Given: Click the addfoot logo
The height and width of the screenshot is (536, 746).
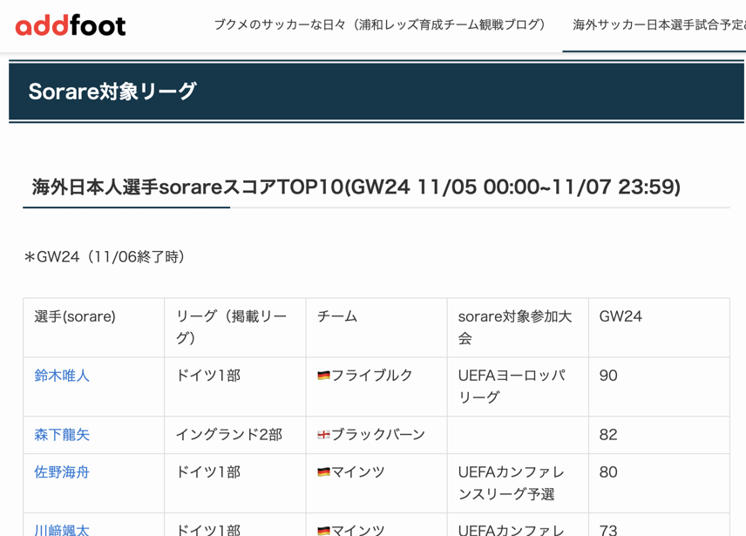Looking at the screenshot, I should [71, 25].
